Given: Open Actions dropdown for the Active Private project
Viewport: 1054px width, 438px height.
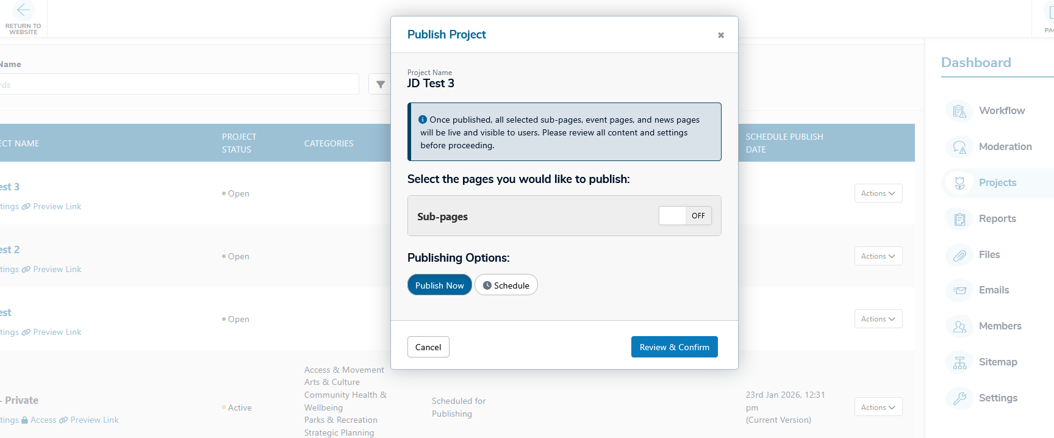Looking at the screenshot, I should [878, 407].
